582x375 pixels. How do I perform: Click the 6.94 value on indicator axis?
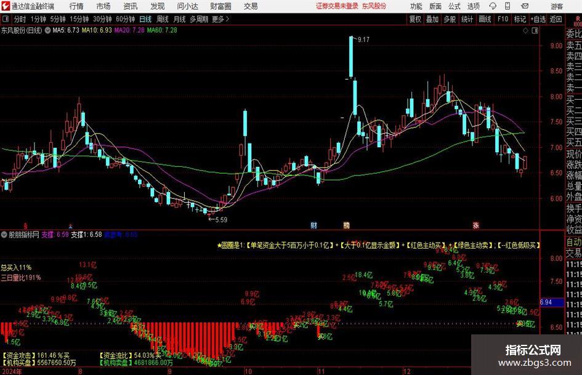click(x=546, y=302)
